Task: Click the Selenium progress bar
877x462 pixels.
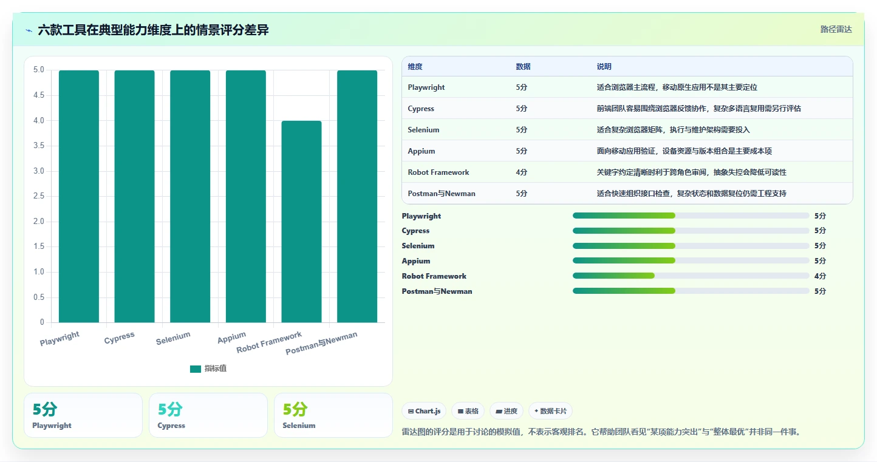Action: coord(691,246)
